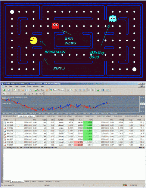This screenshot has width=146, height=188.
Task: Expand the Templates dropdown arrow
Action: coord(110,90)
